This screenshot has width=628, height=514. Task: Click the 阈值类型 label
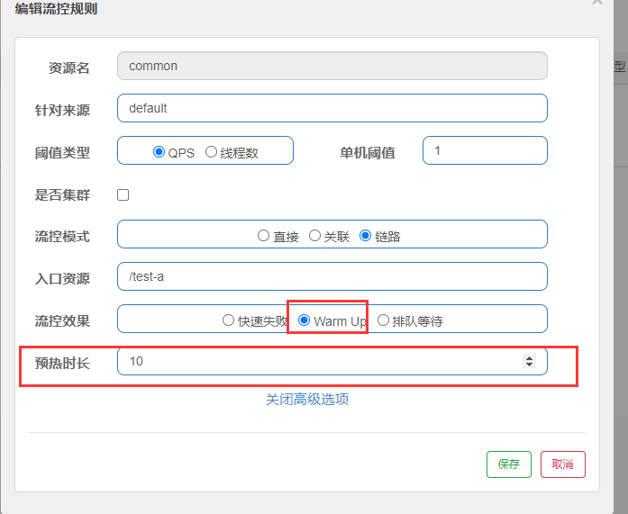coord(62,153)
